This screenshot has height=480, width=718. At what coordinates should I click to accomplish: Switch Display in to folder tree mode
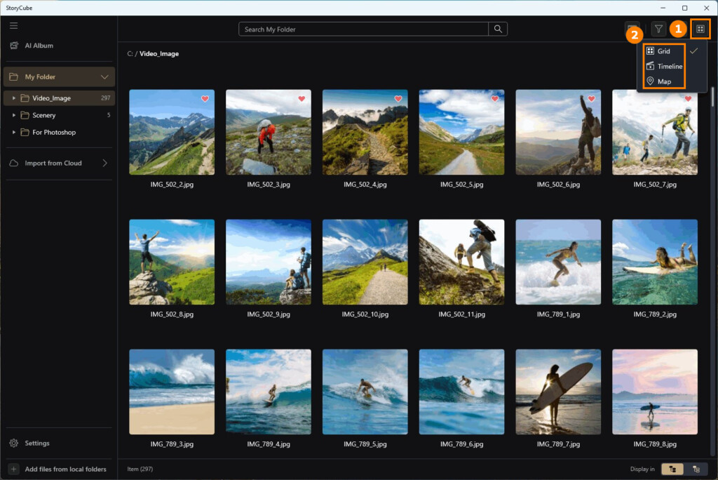(x=672, y=469)
